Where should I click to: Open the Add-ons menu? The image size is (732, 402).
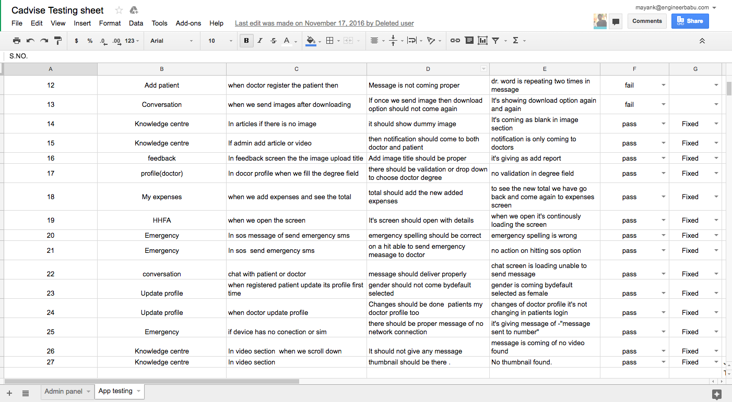[x=188, y=23]
